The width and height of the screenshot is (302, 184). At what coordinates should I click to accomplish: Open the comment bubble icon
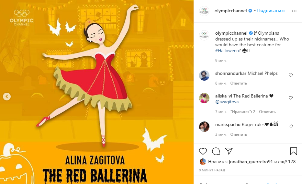pyautogui.click(x=216, y=151)
